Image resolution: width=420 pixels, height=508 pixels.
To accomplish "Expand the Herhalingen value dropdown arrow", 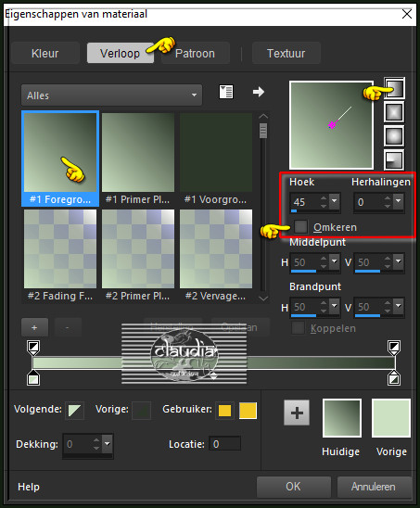I will (399, 201).
